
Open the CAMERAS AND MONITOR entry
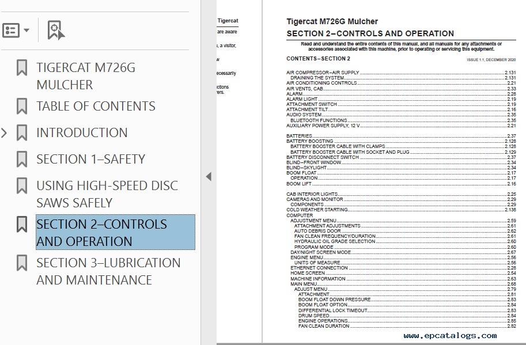(x=401, y=199)
